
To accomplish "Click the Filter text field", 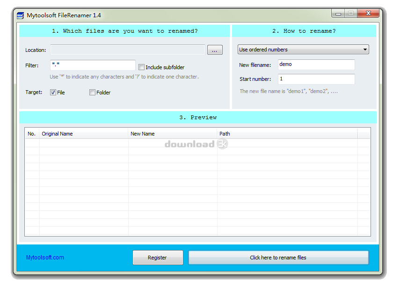I will (93, 65).
